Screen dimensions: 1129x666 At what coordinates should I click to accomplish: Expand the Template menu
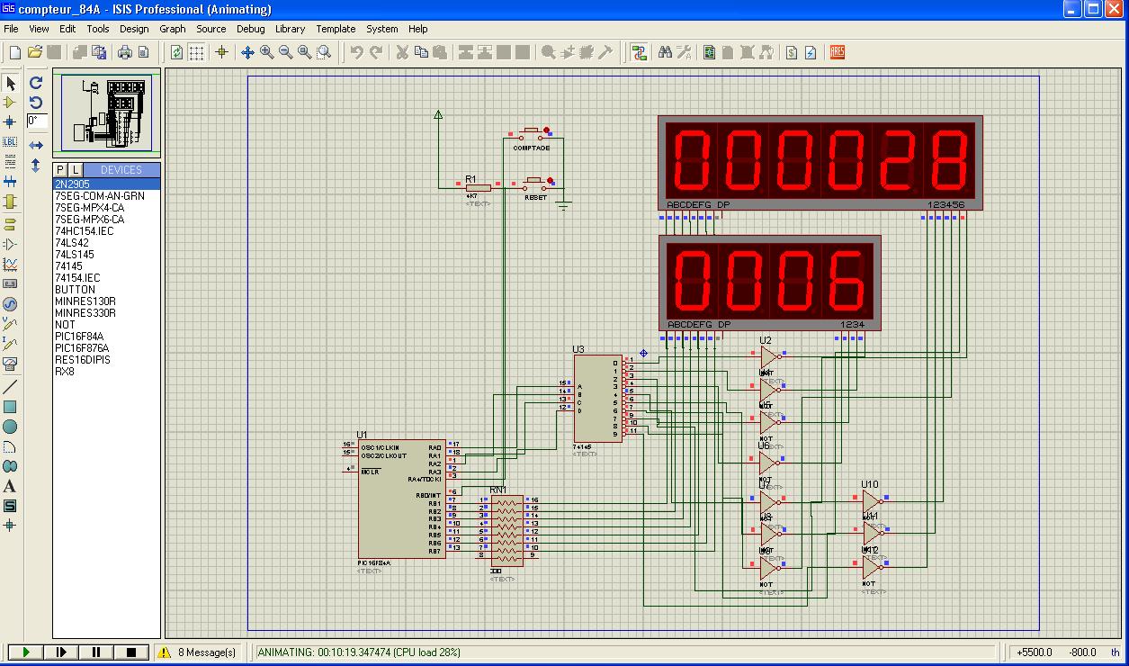(336, 29)
